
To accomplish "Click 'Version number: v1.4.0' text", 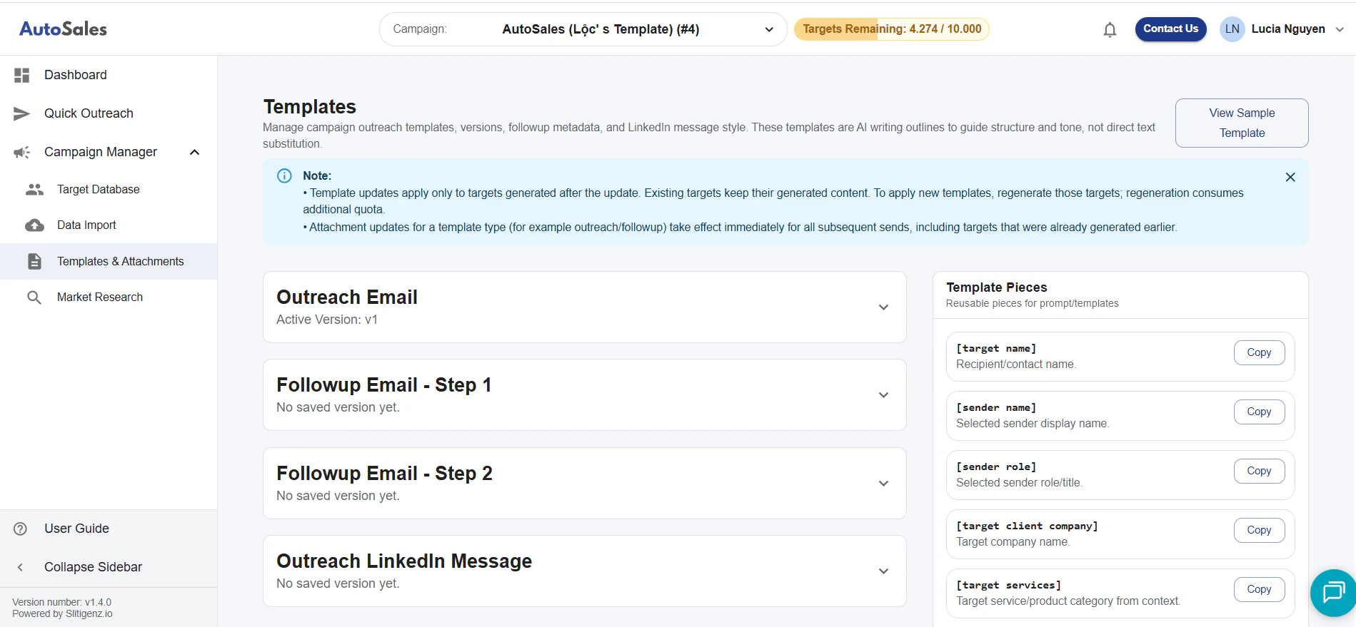I will pos(62,602).
